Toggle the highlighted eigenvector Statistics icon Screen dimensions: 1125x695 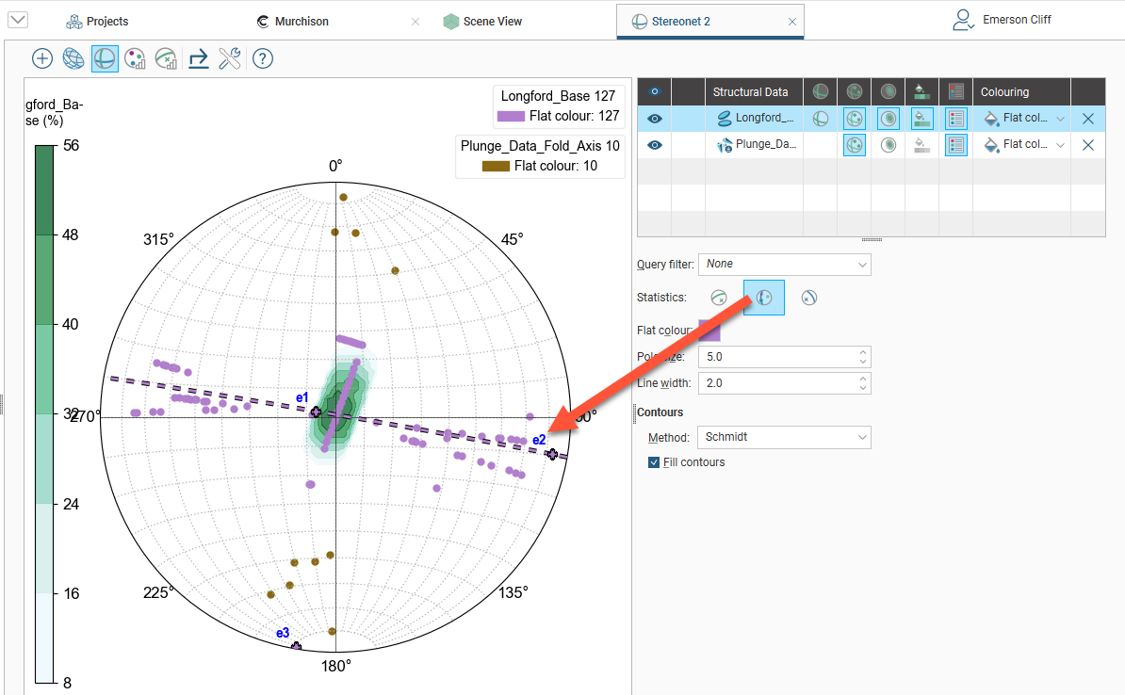764,298
